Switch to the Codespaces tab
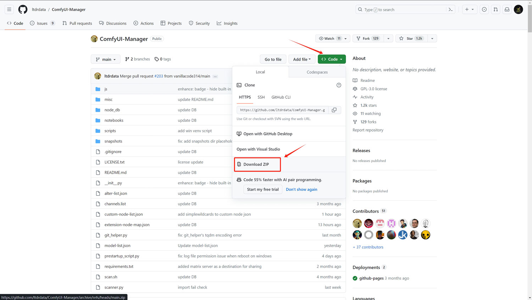 coord(317,72)
